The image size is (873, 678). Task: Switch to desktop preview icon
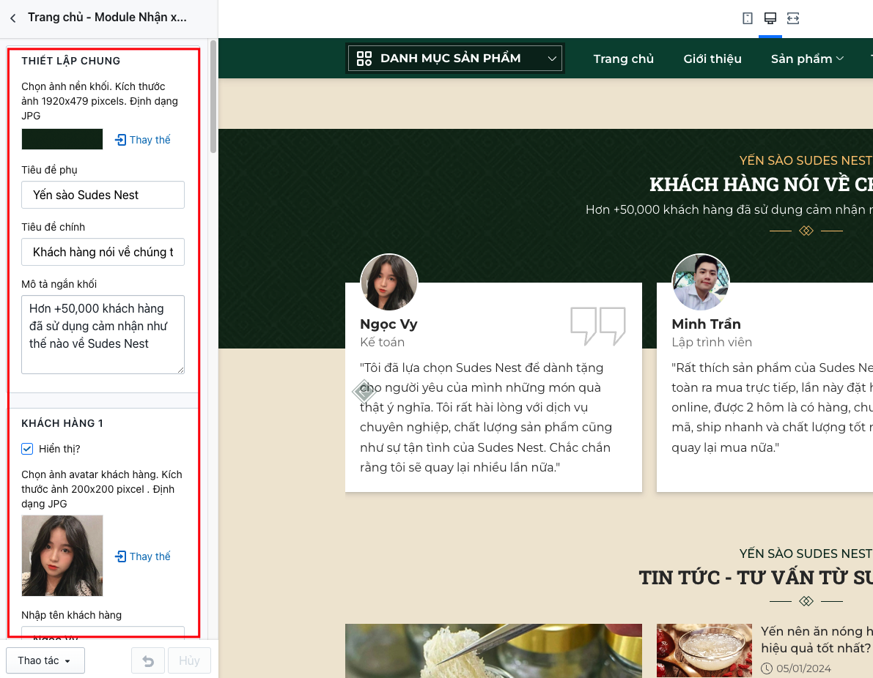(x=770, y=18)
